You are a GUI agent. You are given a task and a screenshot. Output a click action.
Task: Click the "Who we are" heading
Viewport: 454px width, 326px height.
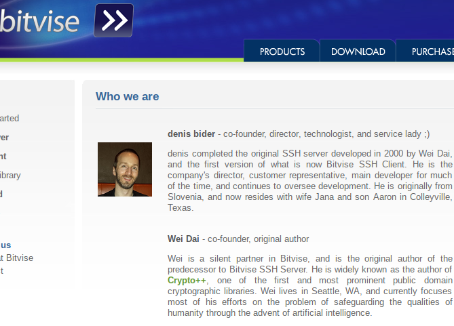click(128, 97)
